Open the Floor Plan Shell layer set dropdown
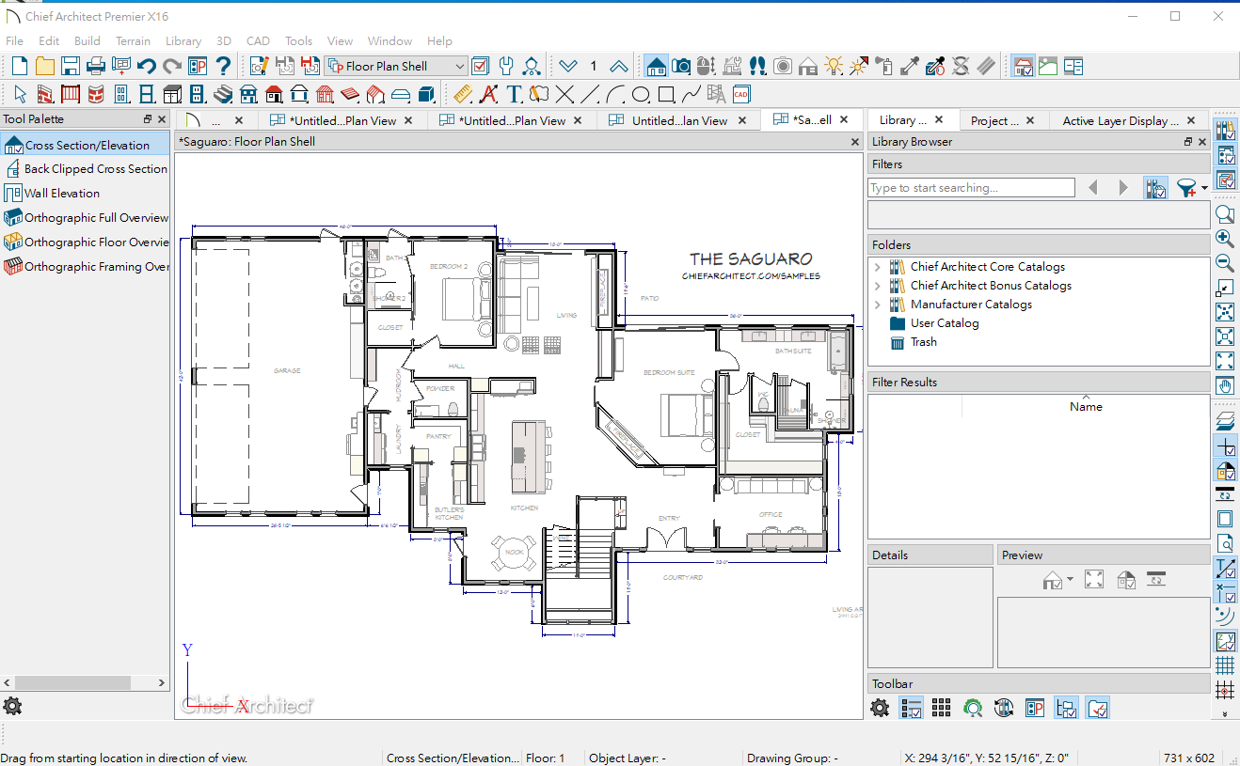This screenshot has width=1240, height=766. click(x=396, y=66)
